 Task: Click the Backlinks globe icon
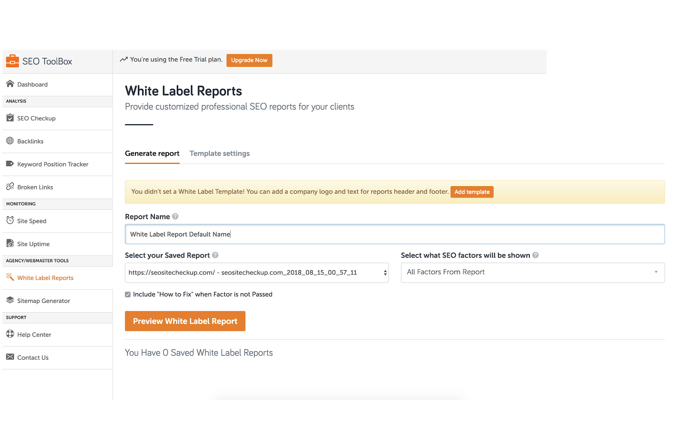(x=10, y=141)
